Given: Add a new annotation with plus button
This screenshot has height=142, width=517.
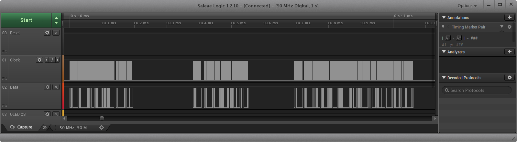Looking at the screenshot, I should point(510,17).
